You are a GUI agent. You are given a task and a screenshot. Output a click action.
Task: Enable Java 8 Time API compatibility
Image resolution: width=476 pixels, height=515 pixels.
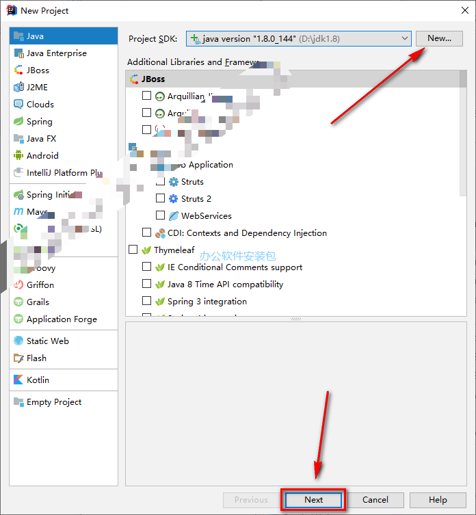(146, 284)
